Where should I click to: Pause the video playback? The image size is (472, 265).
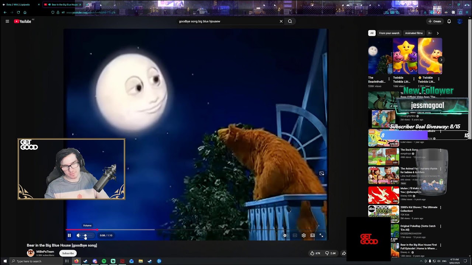point(69,236)
